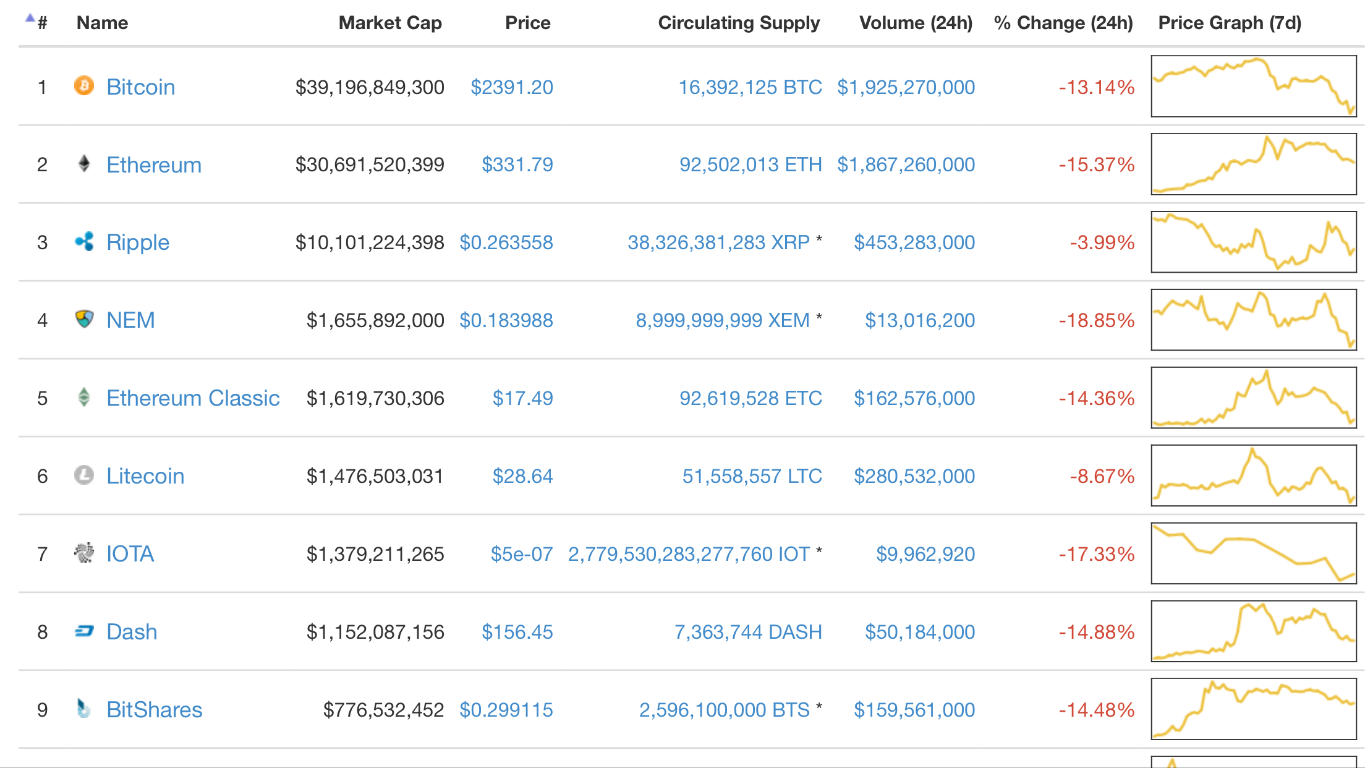Click Ethereum price $331.79
The width and height of the screenshot is (1365, 768).
click(x=517, y=164)
